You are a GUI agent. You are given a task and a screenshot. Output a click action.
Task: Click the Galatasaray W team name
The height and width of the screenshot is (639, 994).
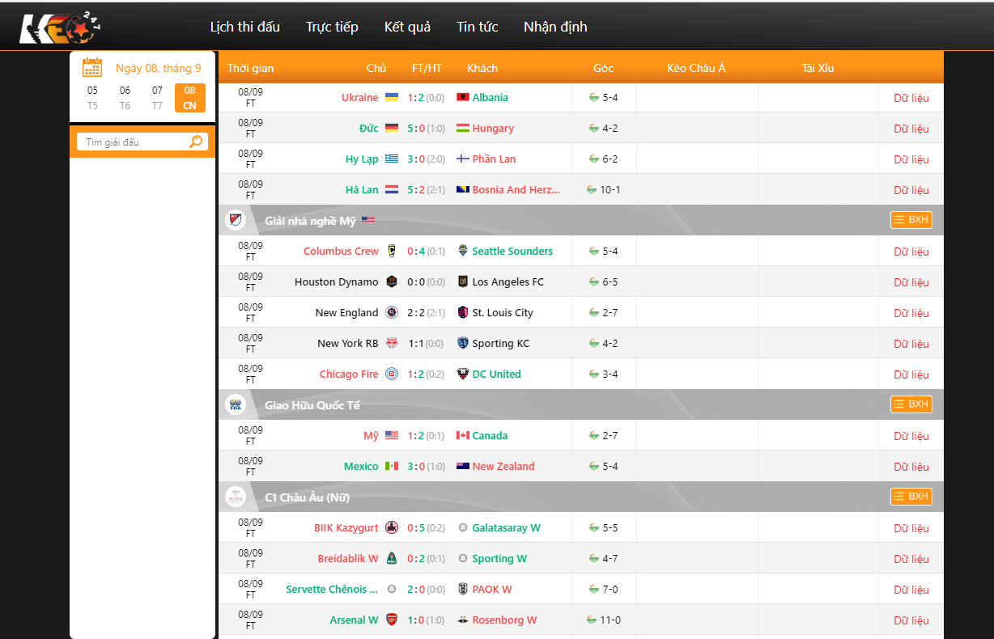[506, 527]
